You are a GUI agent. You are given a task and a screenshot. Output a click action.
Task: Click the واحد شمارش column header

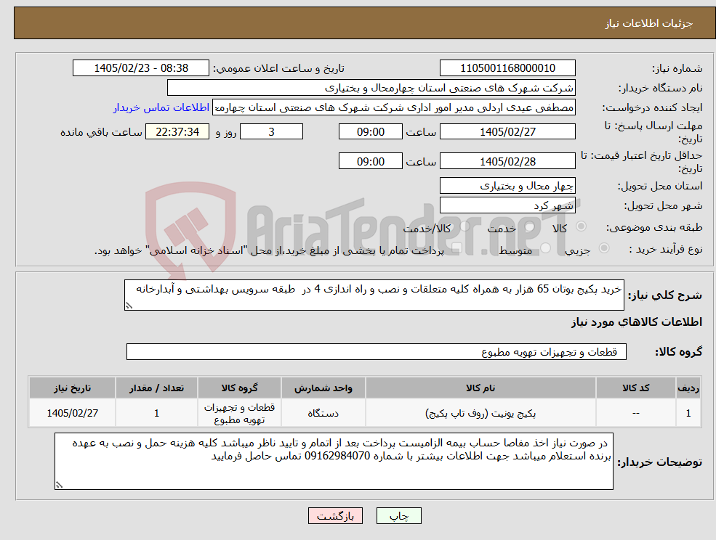pyautogui.click(x=323, y=388)
